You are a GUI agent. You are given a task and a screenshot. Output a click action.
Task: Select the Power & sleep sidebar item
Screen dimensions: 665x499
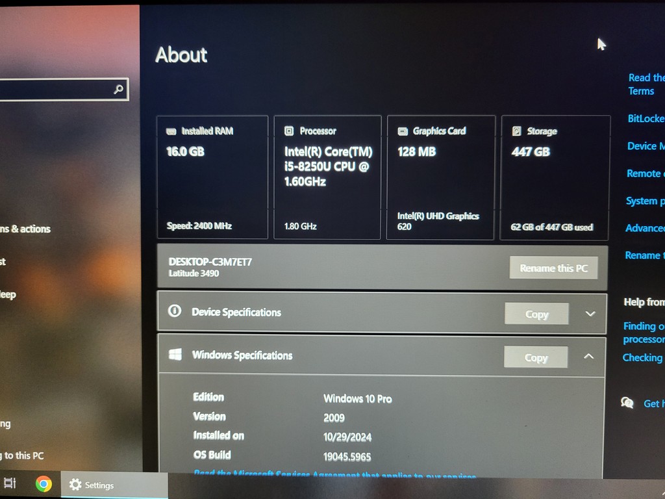pyautogui.click(x=8, y=294)
